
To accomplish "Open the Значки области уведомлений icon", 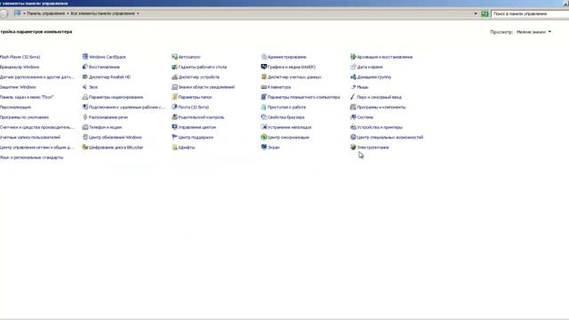I will tap(174, 87).
